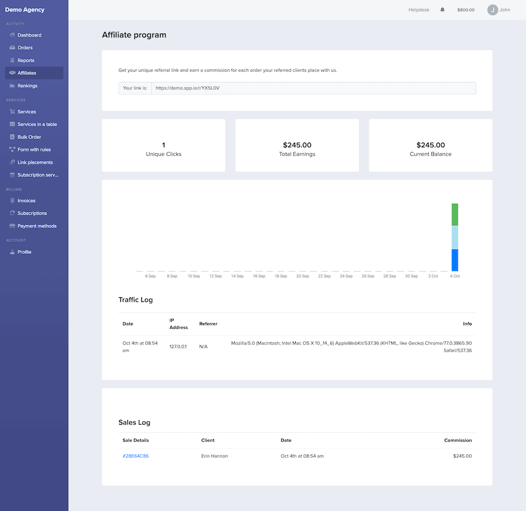526x511 pixels.
Task: Open the Reports page
Action: coord(34,60)
